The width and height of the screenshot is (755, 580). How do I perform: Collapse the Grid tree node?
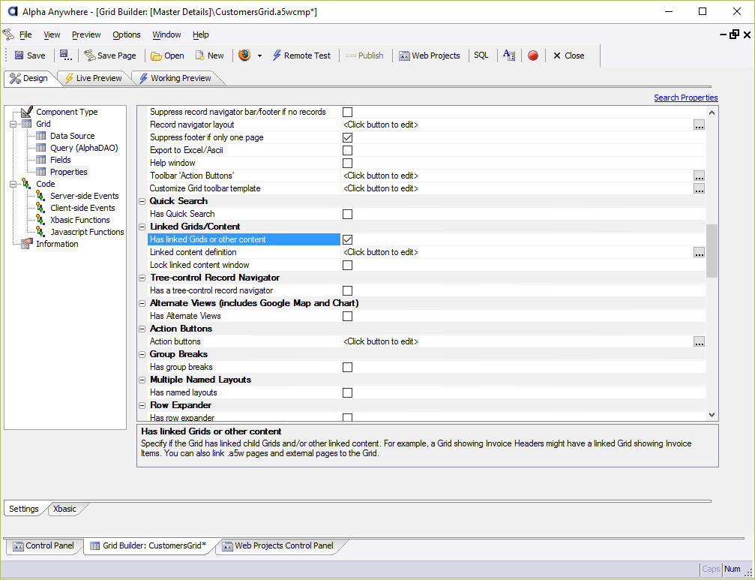[13, 124]
